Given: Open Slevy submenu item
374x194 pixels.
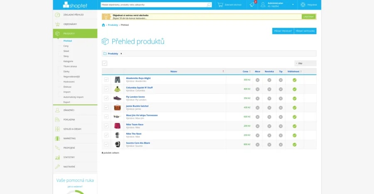Looking at the screenshot, I should click(66, 56).
